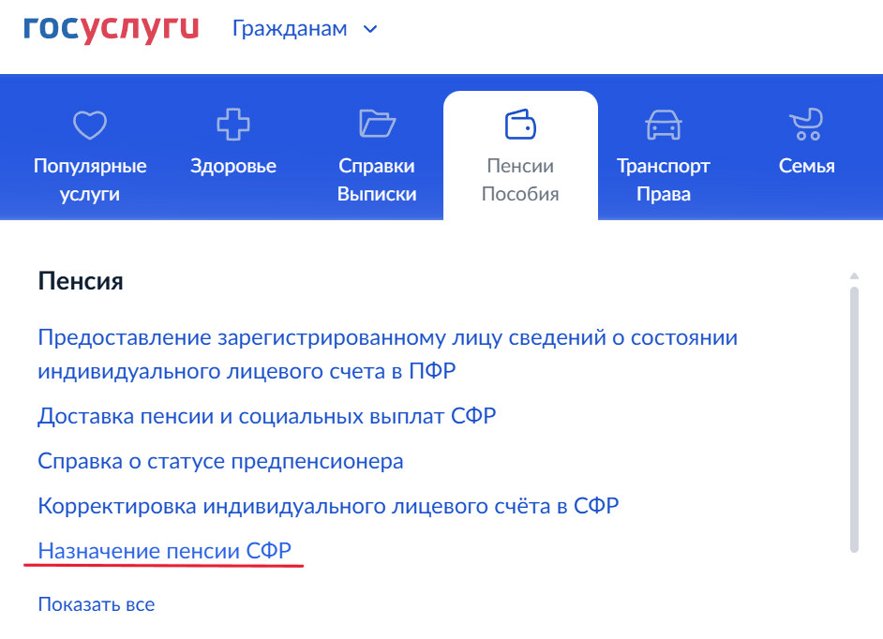The height and width of the screenshot is (639, 883).
Task: Click the services list scrollbar thumb
Action: (x=854, y=420)
